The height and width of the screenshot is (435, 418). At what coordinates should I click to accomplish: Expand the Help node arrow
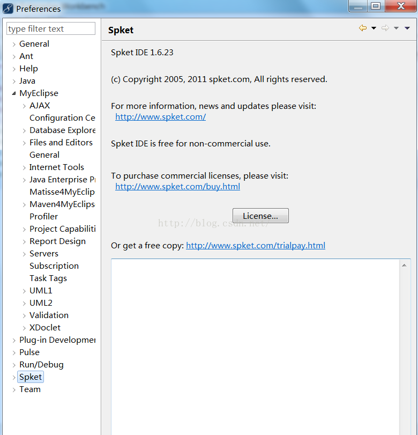14,69
